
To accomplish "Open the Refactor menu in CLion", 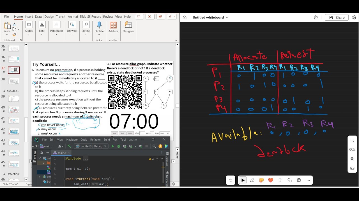I will (x=95, y=140).
